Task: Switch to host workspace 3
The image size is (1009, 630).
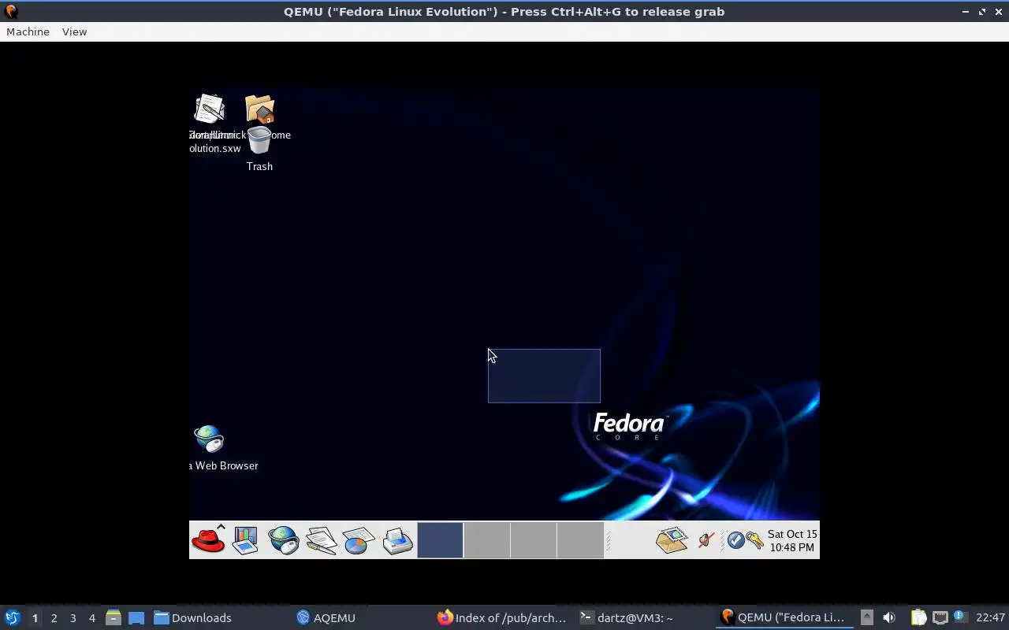Action: [73, 618]
